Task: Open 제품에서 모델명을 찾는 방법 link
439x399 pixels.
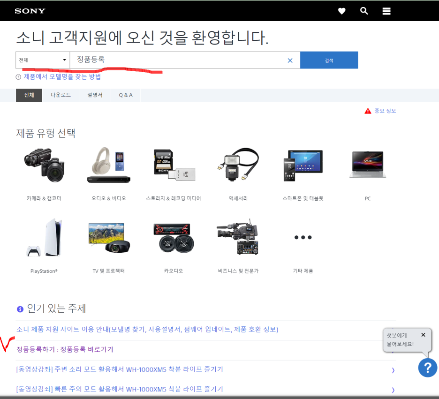Action: coord(62,77)
